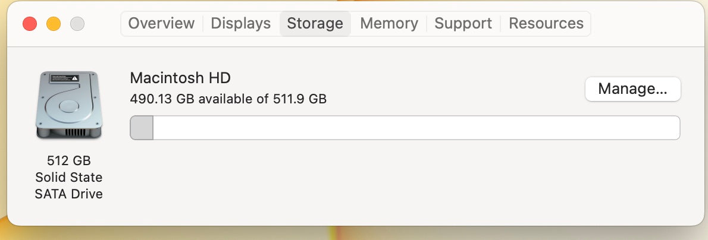Select the Storage tab
Viewport: 708px width, 240px height.
point(315,24)
